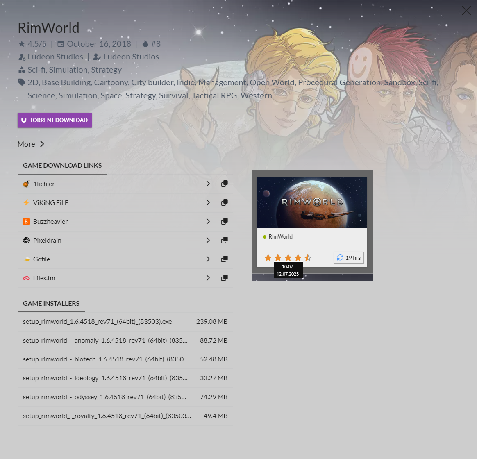The width and height of the screenshot is (477, 459).
Task: Close the RimWorld details overlay
Action: coord(466,11)
